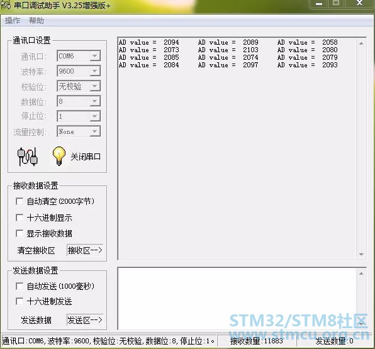
Task: Toggle 十六进制显示 checkbox
Action: [20, 218]
